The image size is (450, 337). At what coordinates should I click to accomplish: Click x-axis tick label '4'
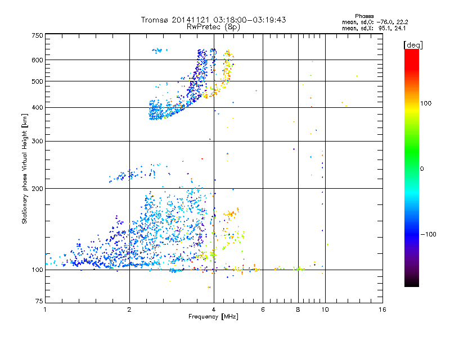click(214, 309)
